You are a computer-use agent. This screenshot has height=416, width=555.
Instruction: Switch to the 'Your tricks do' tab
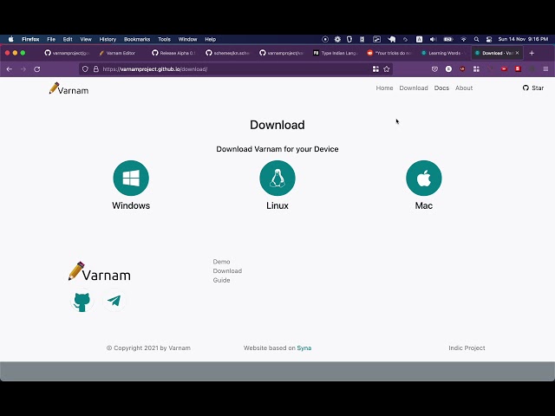[x=389, y=53]
